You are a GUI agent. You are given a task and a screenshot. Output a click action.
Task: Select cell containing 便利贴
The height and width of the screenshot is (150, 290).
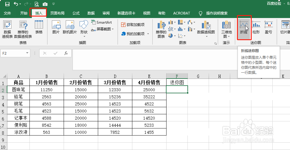pyautogui.click(x=18, y=125)
